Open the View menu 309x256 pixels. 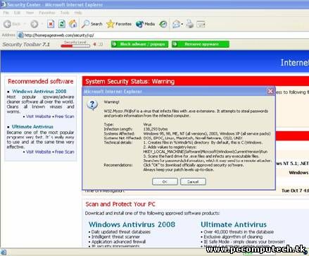click(30, 13)
